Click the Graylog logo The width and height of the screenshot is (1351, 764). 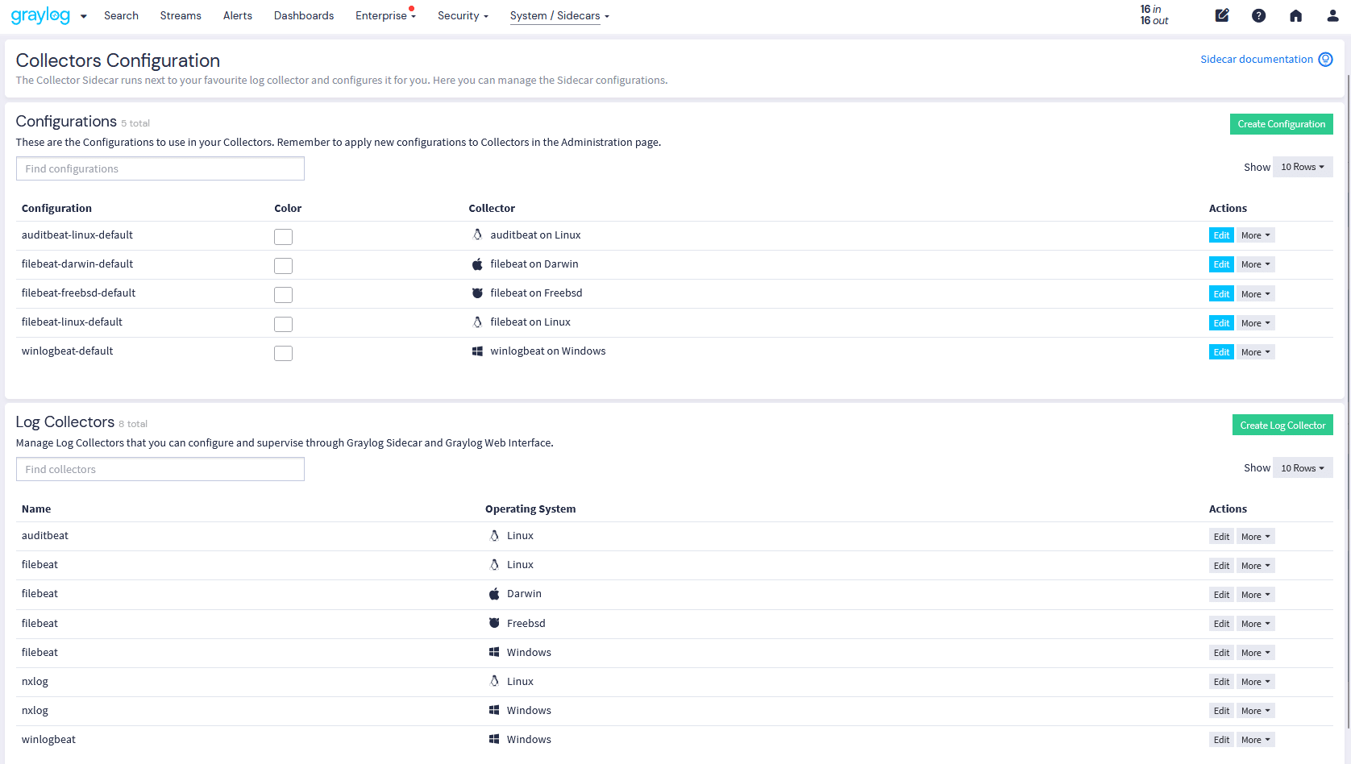[42, 15]
